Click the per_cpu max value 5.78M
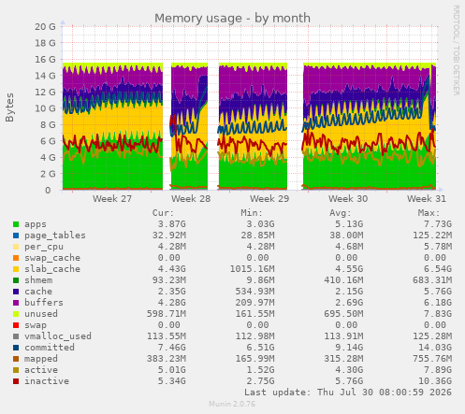The image size is (465, 414). tap(438, 247)
